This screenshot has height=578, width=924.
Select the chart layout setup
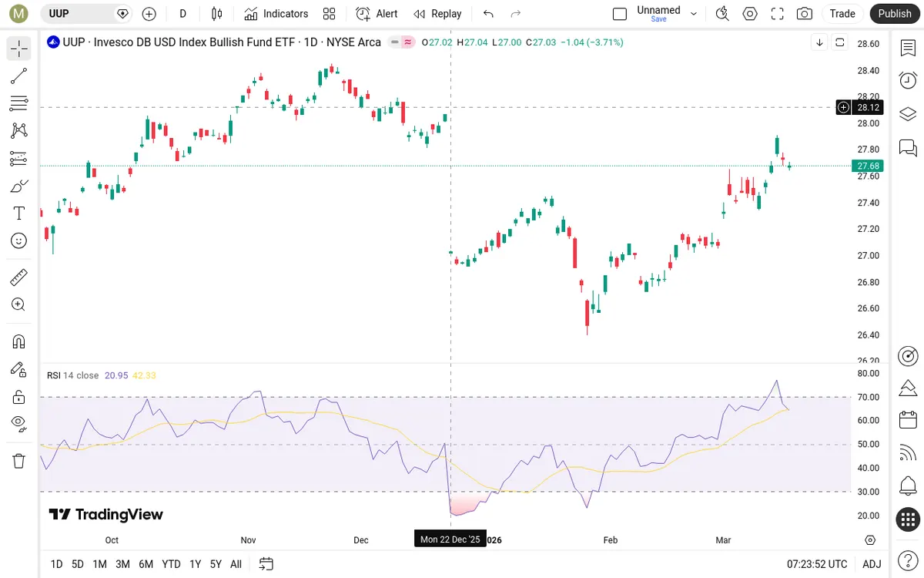click(x=620, y=14)
